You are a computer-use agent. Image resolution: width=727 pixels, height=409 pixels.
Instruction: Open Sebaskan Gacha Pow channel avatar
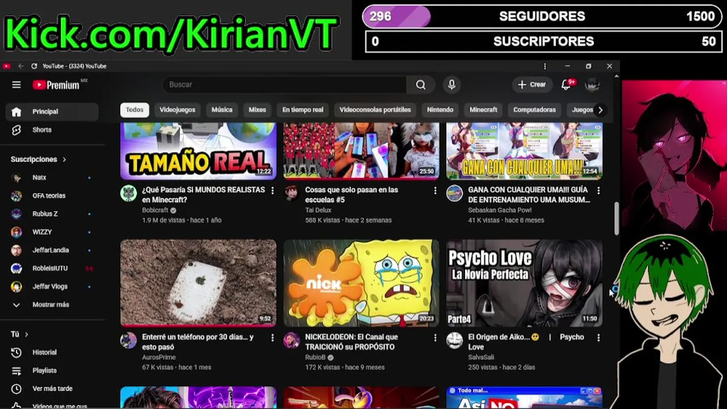coord(454,193)
